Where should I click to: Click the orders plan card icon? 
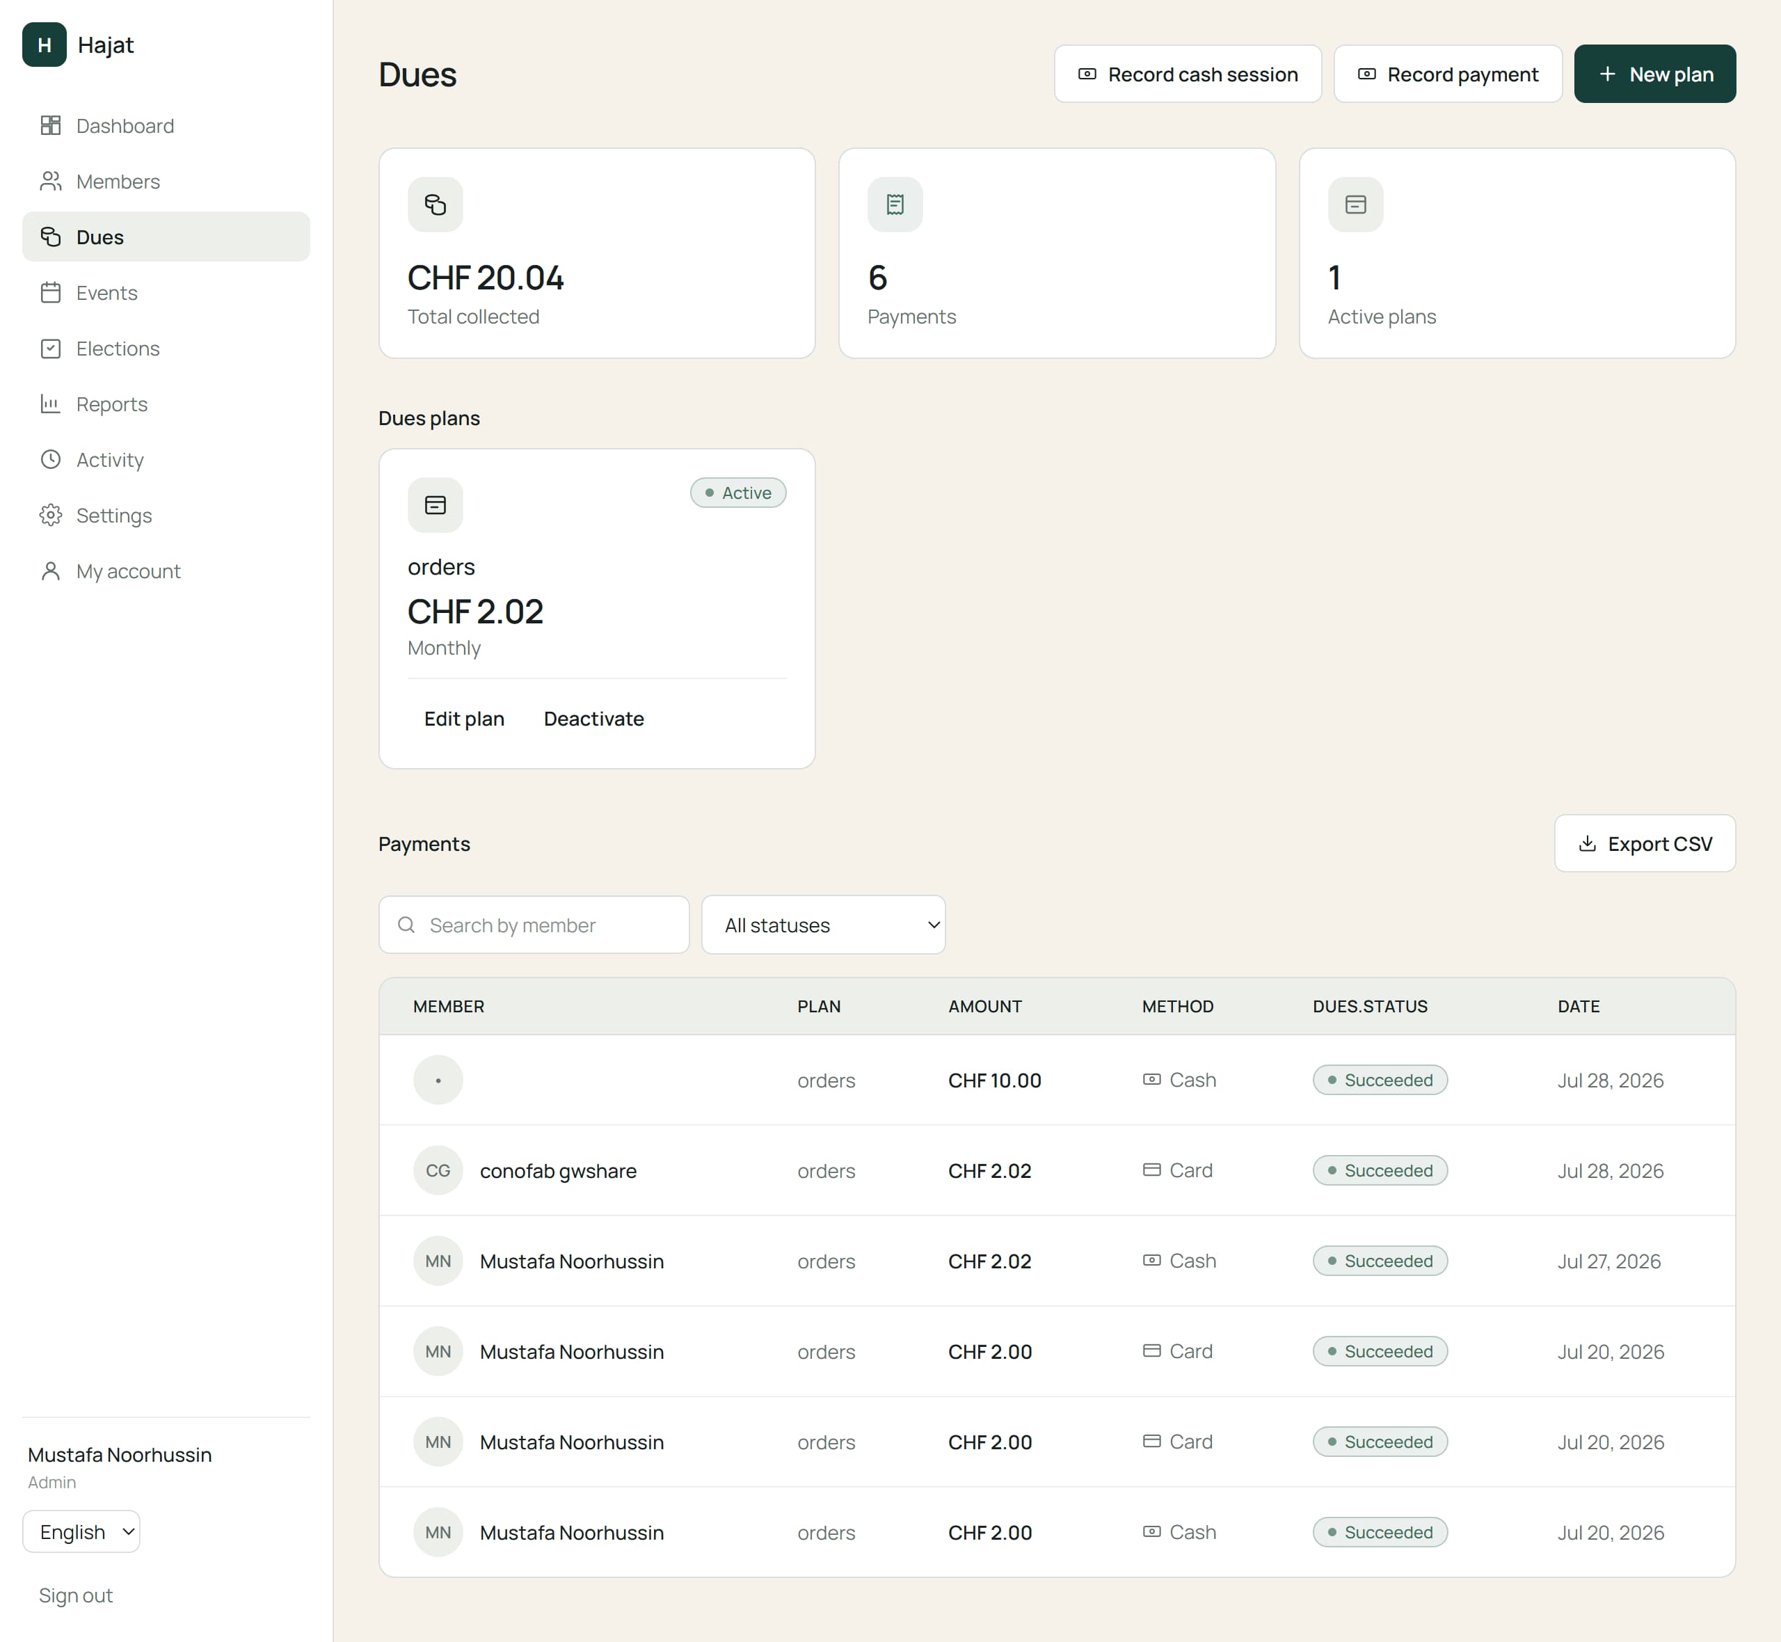pos(436,506)
